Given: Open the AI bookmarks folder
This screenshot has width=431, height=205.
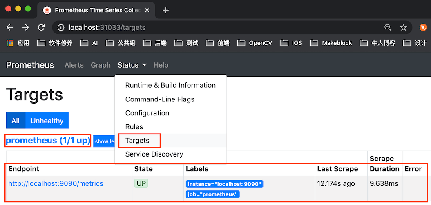Looking at the screenshot, I should 89,43.
